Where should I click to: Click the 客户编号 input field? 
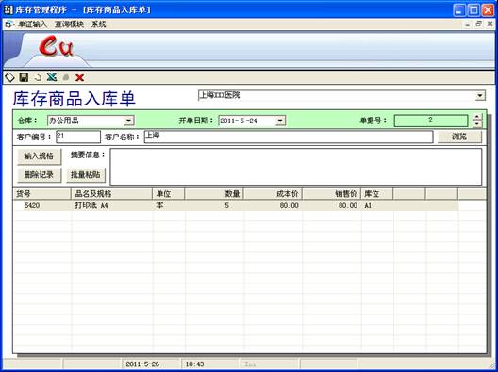78,137
